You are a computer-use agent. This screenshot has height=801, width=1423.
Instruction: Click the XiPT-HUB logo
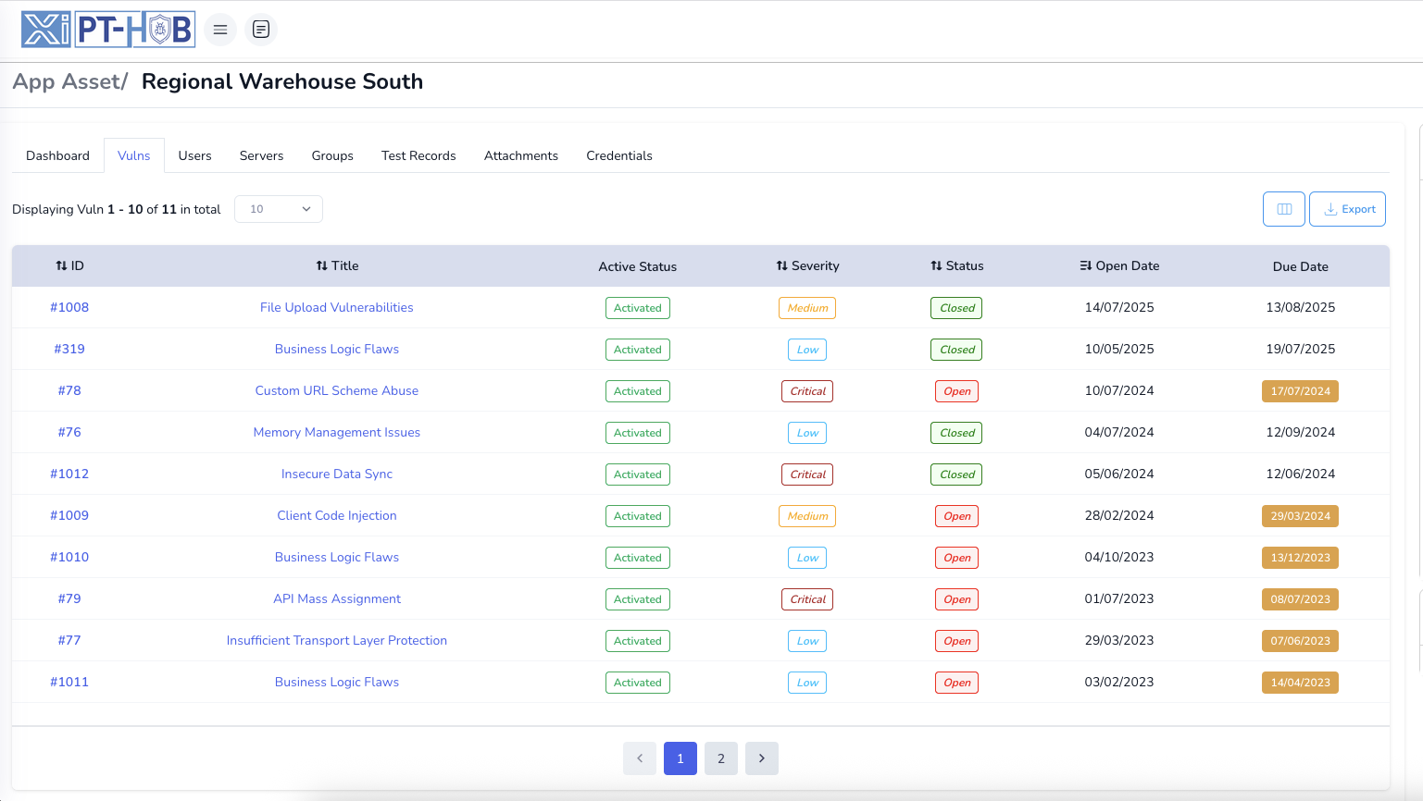click(108, 30)
